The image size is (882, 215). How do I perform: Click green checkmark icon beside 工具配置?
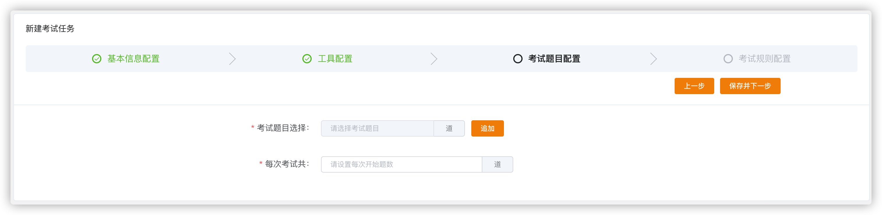click(x=307, y=59)
